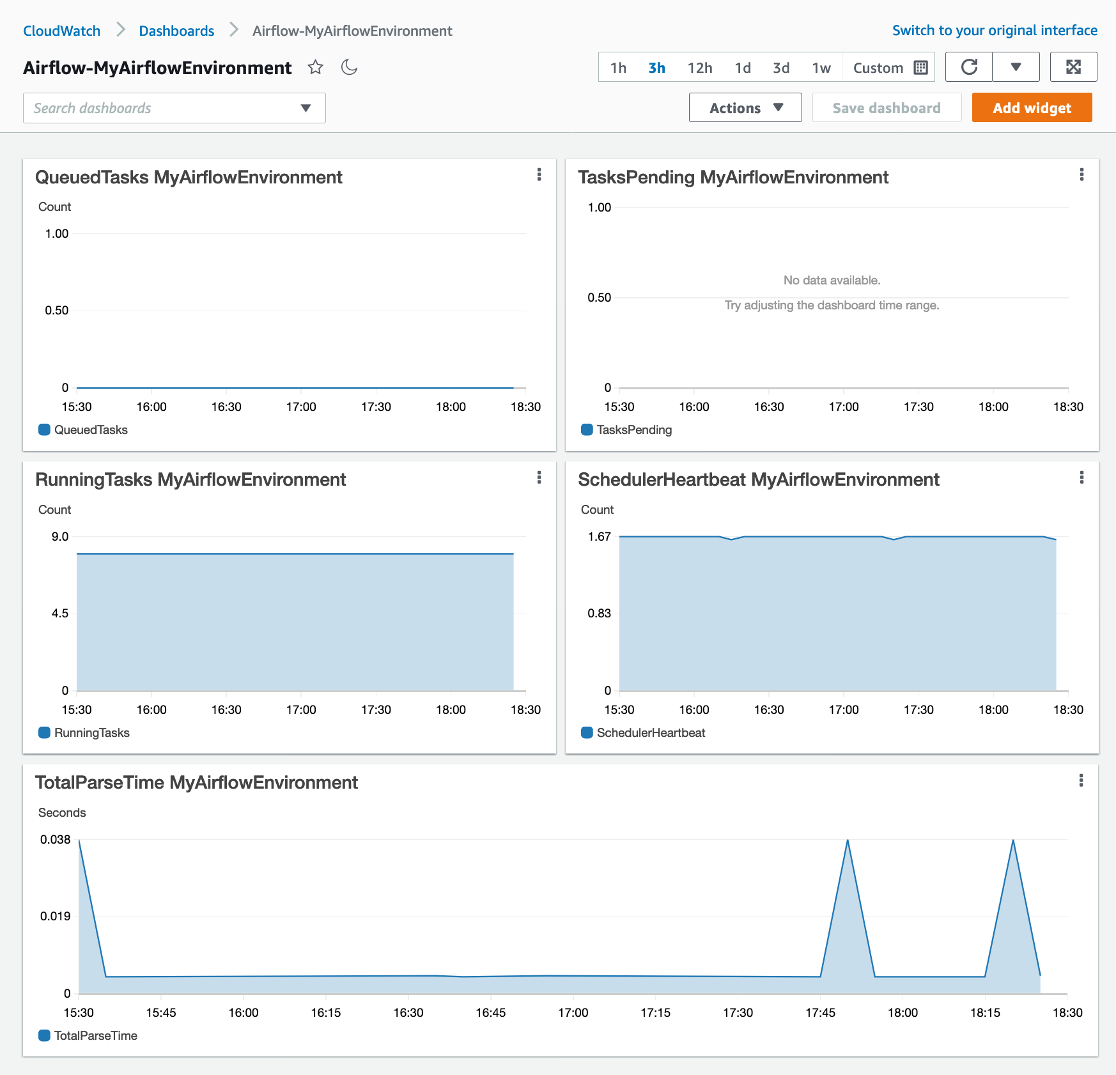The width and height of the screenshot is (1116, 1075).
Task: Click the Add widget button
Action: (1032, 108)
